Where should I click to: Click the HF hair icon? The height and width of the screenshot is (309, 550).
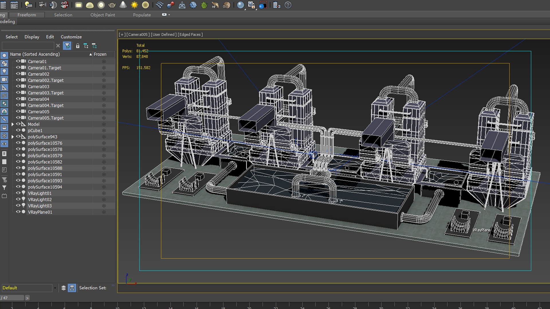215,5
